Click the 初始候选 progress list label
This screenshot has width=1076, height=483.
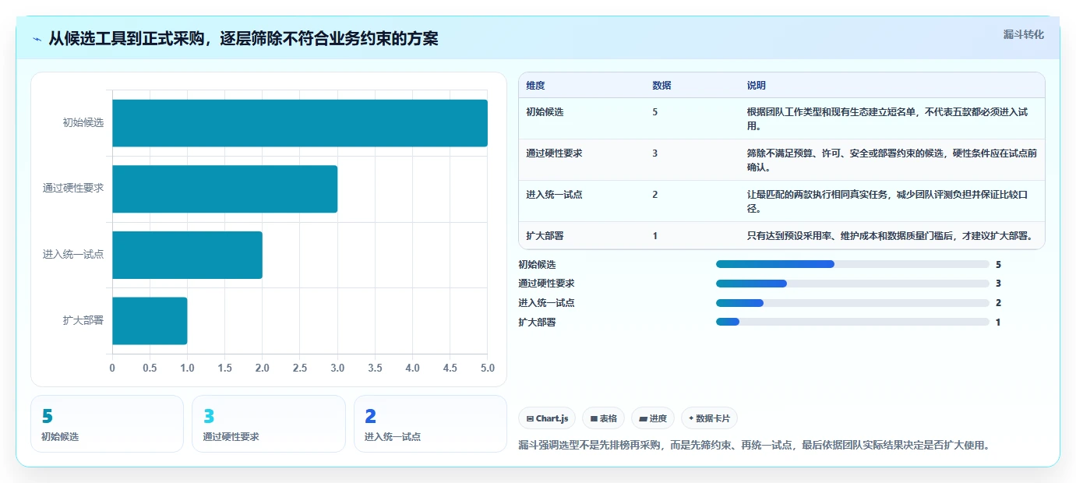537,265
